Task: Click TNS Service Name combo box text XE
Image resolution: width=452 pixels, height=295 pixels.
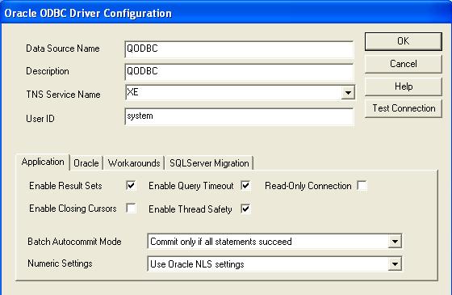Action: (x=132, y=92)
